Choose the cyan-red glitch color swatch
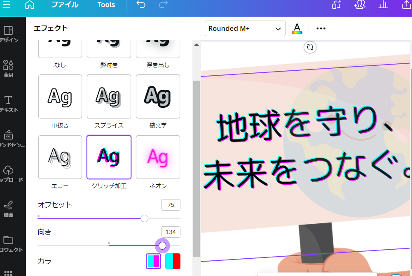 click(x=173, y=261)
